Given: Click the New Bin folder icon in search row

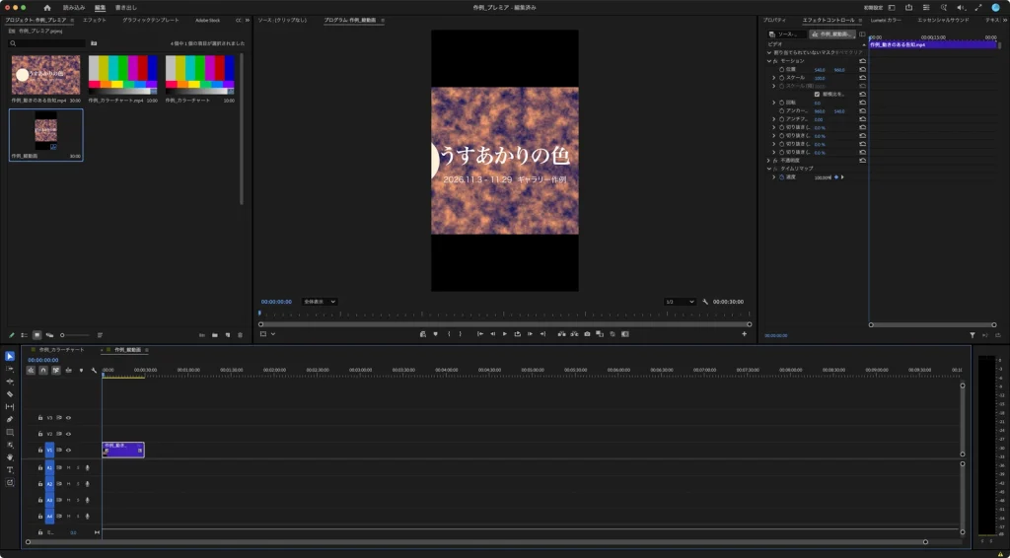Looking at the screenshot, I should pos(94,43).
